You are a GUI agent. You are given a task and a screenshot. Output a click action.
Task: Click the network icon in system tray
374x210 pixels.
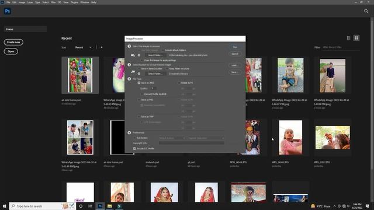pyautogui.click(x=344, y=206)
